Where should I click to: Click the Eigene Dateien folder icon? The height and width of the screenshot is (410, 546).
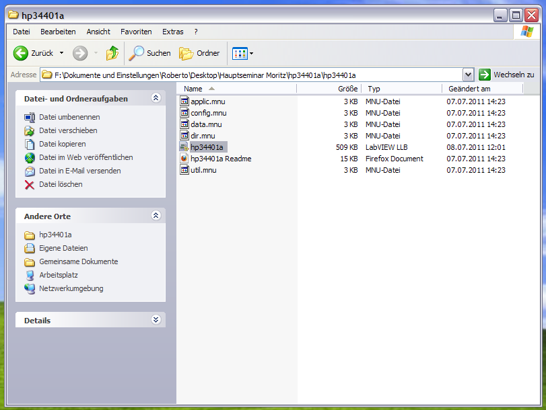[x=30, y=249]
